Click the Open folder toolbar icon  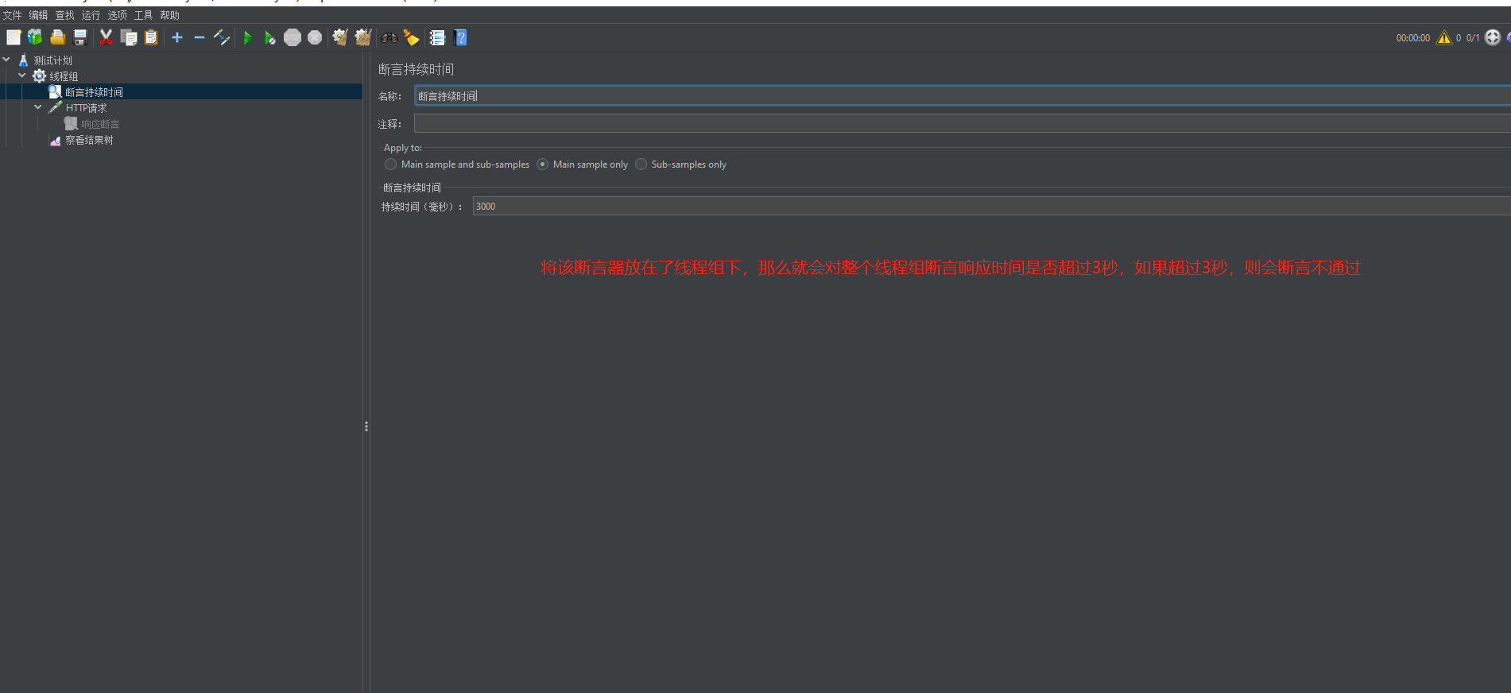(57, 37)
